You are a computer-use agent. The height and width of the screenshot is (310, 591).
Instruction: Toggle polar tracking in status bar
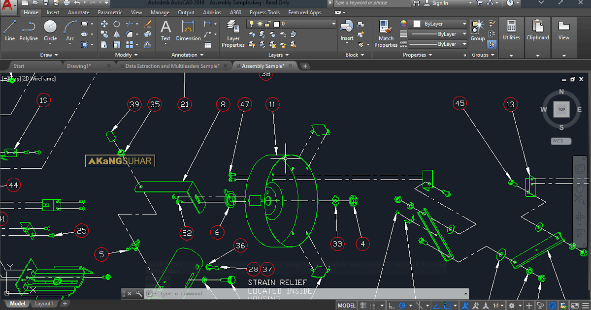pyautogui.click(x=403, y=306)
